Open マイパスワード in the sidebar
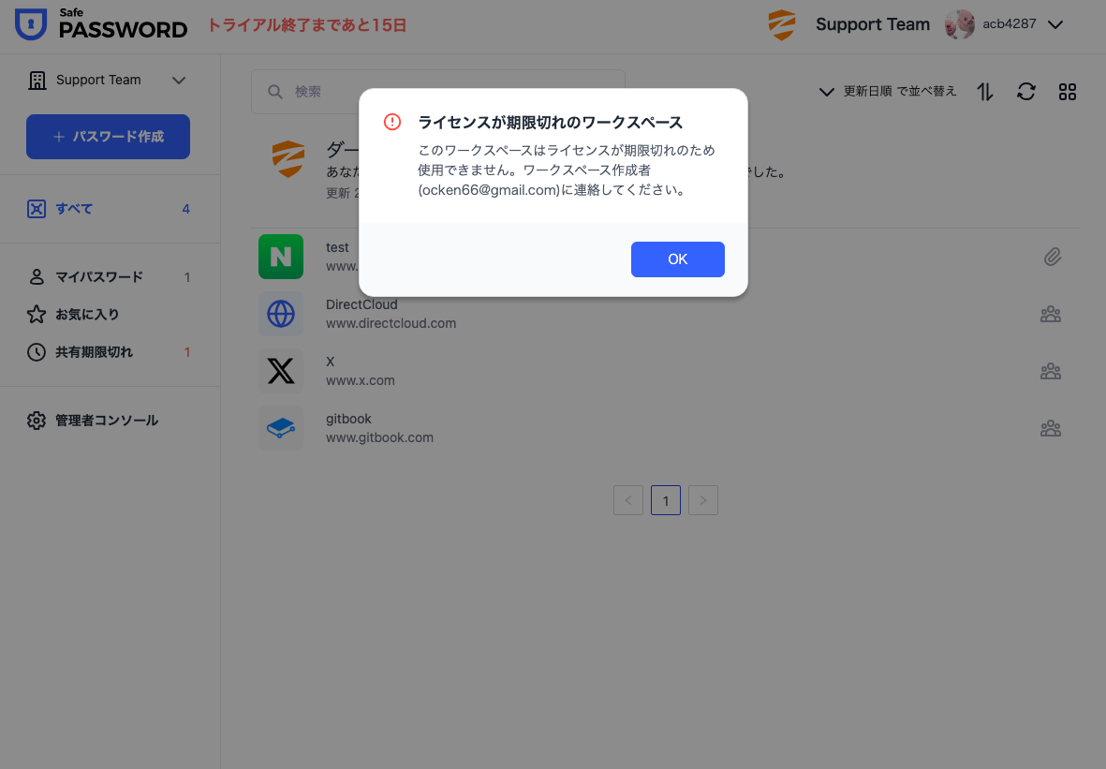Viewport: 1106px width, 769px height. (x=98, y=277)
